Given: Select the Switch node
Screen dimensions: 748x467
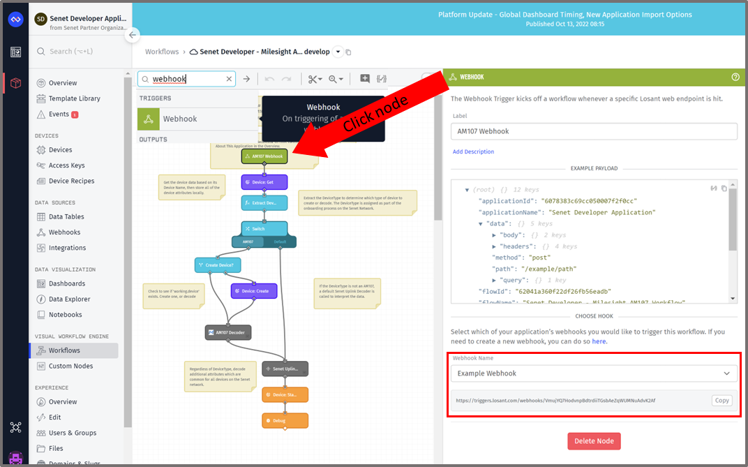Looking at the screenshot, I should 264,229.
